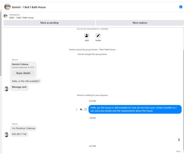Click Gemini's avatar beside phone number
This screenshot has height=154, width=184.
6,135
